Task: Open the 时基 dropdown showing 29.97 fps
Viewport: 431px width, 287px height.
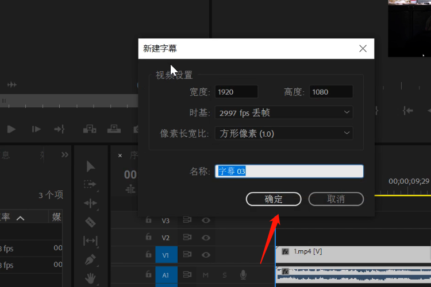Action: (x=284, y=113)
